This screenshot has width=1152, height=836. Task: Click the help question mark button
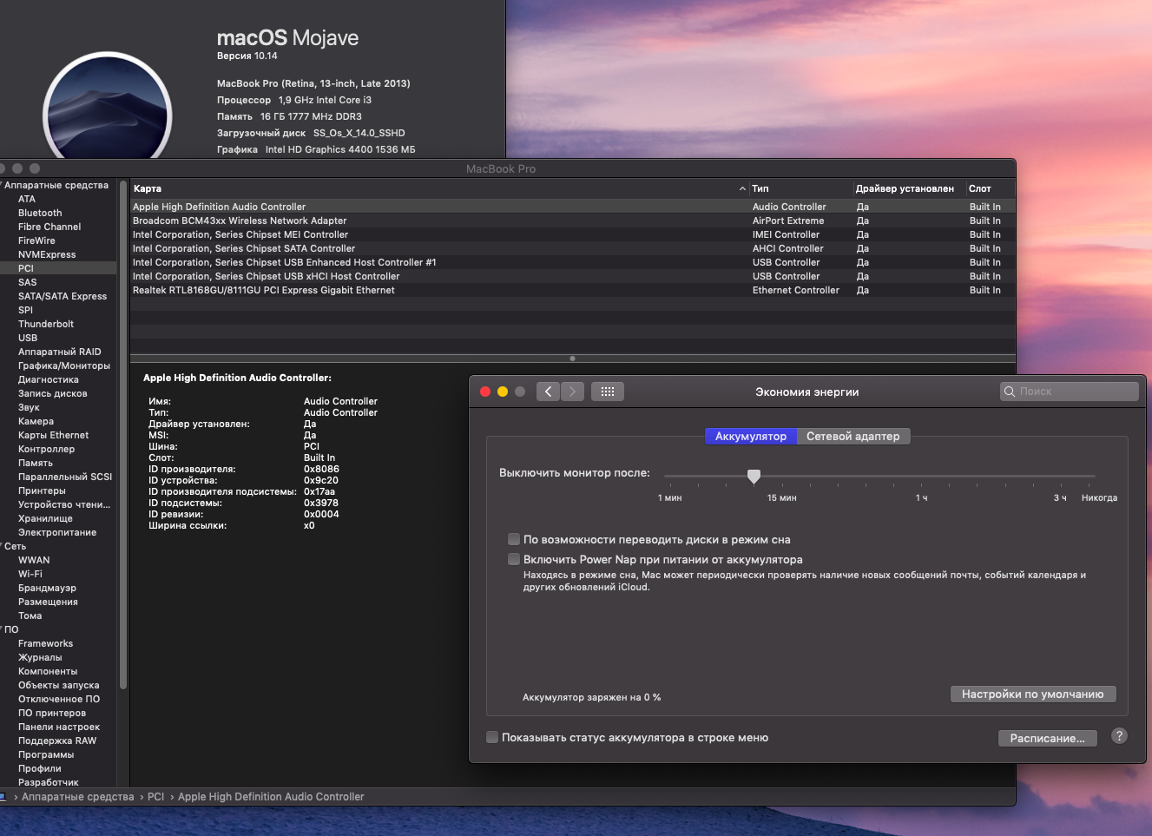1119,736
